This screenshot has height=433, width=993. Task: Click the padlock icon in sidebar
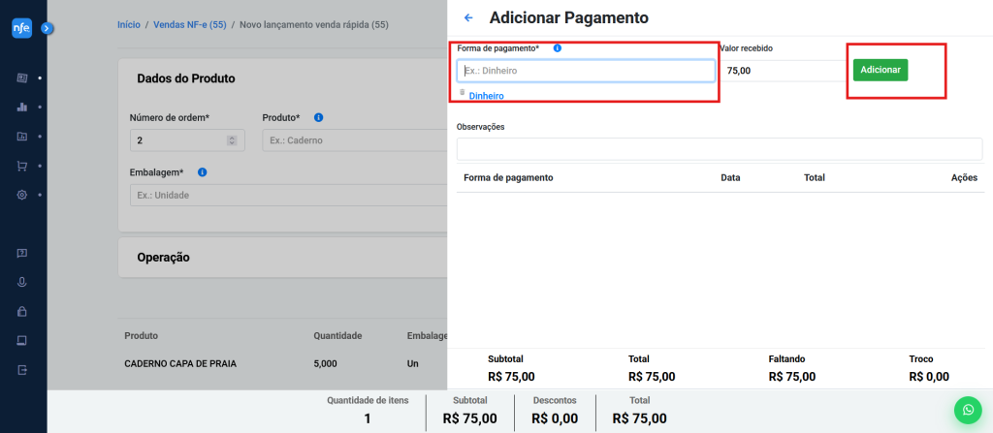coord(21,312)
